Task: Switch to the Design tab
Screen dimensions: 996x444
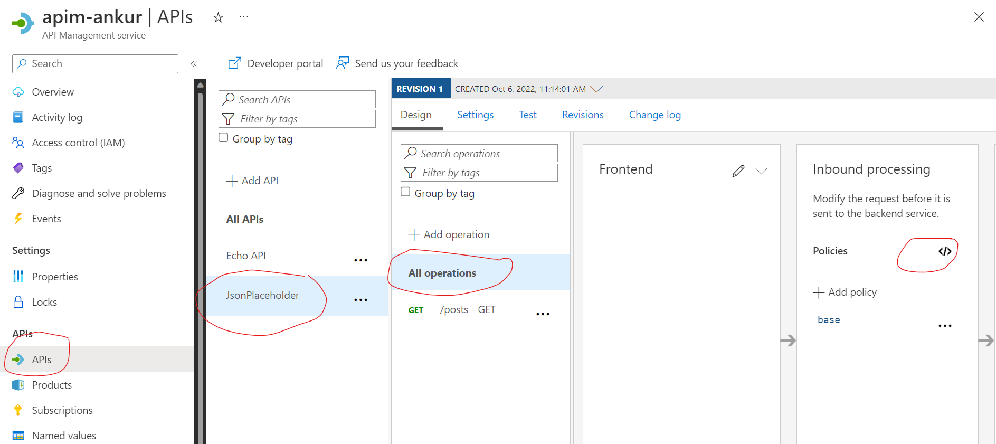Action: click(x=416, y=115)
